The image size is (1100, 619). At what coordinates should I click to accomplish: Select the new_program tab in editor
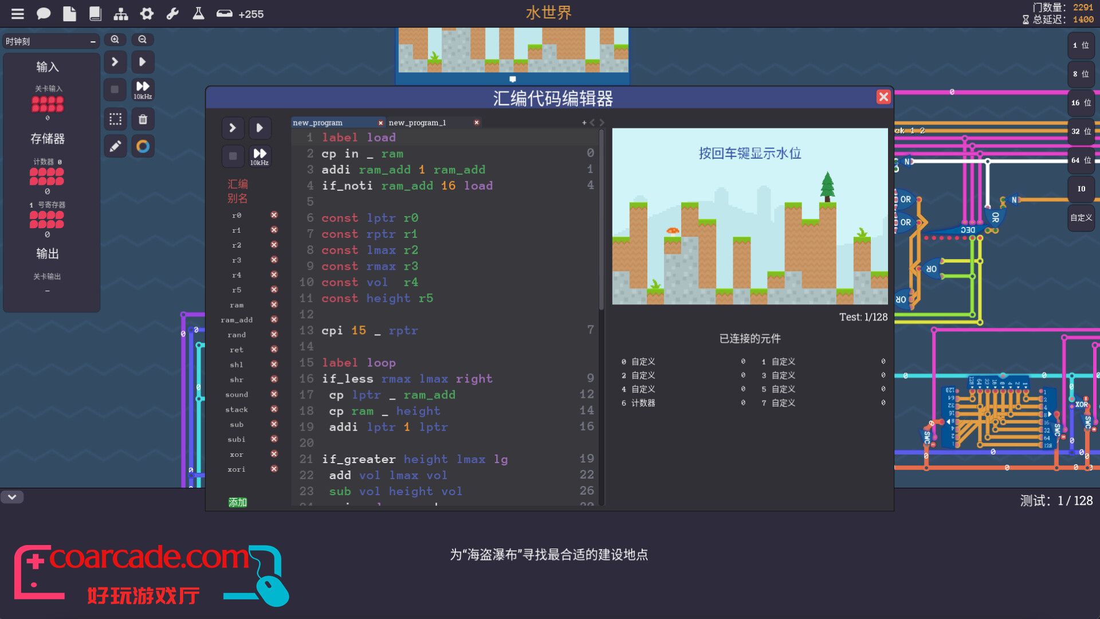pyautogui.click(x=317, y=123)
